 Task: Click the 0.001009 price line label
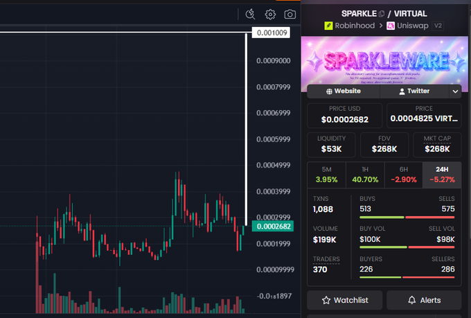272,33
